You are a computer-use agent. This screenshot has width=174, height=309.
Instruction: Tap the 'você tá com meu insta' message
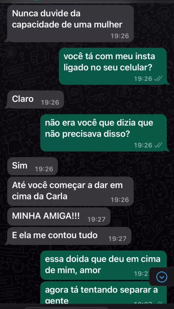[x=113, y=67]
